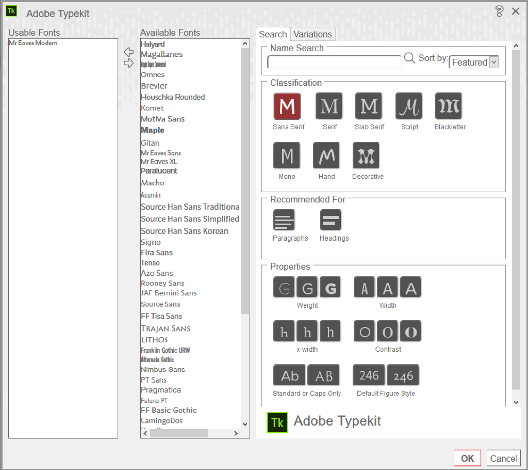
Task: Click the Tk logo in the title bar
Action: coord(11,11)
